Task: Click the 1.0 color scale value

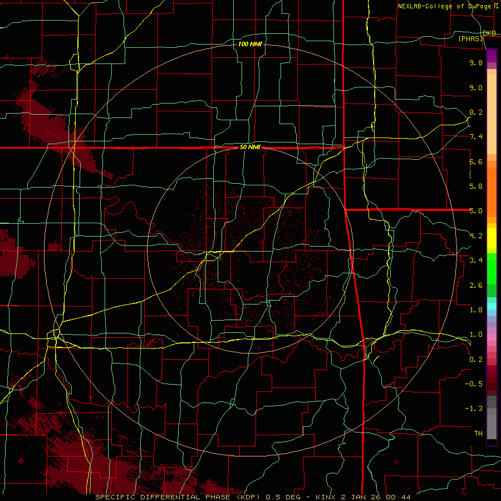Action: pos(476,335)
